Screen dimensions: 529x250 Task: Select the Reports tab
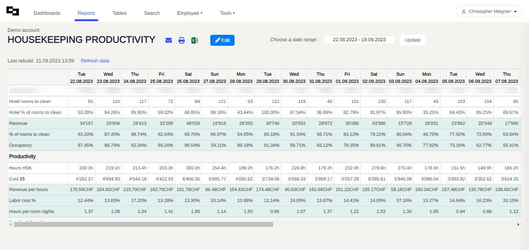(x=86, y=13)
